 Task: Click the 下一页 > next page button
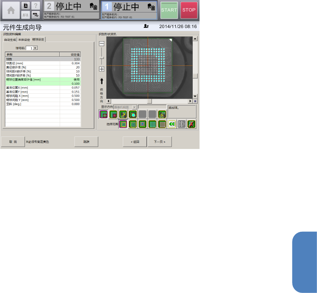point(160,142)
